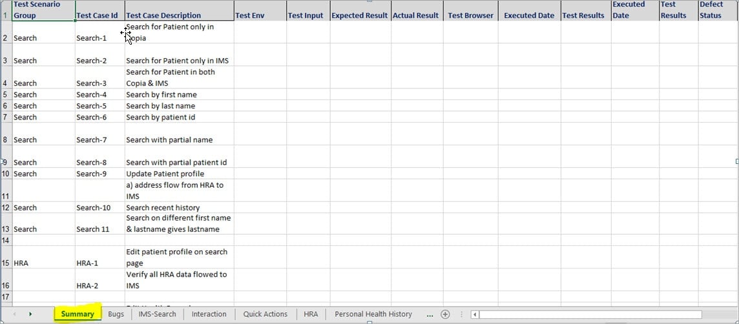
Task: Select the Quick Actions sheet tab
Action: [265, 314]
